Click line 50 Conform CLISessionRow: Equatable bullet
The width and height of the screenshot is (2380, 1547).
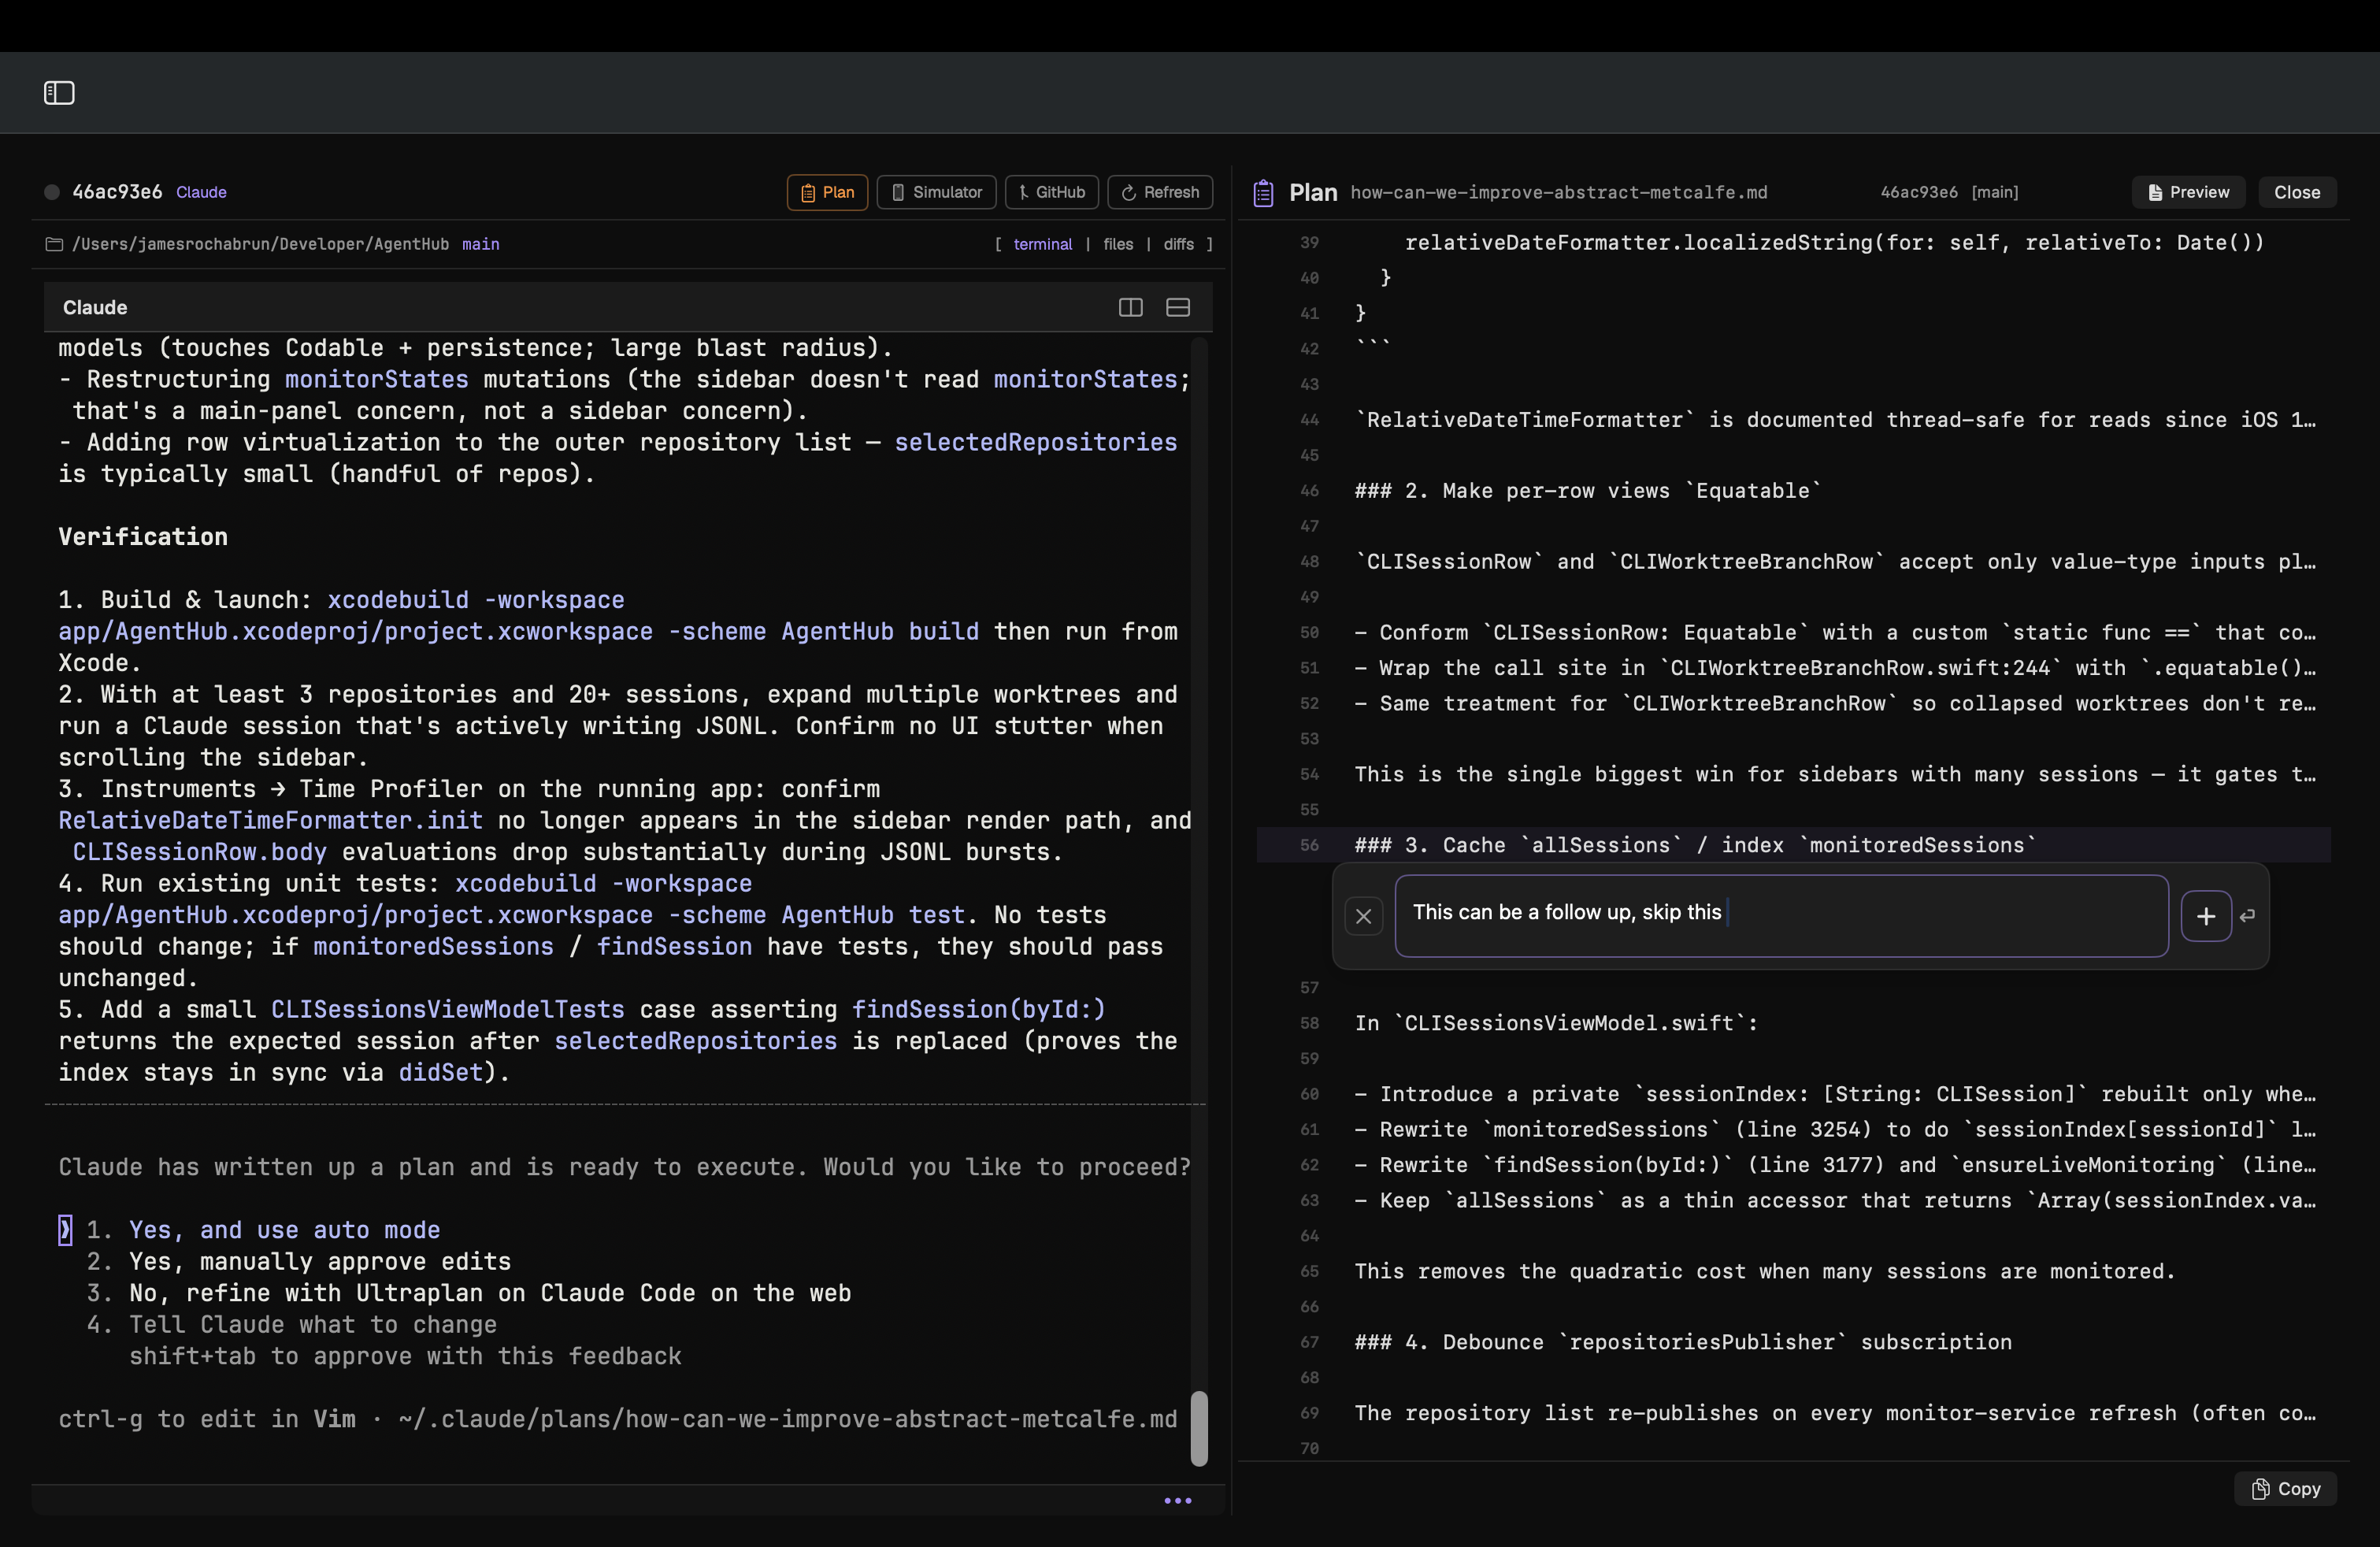point(1834,632)
